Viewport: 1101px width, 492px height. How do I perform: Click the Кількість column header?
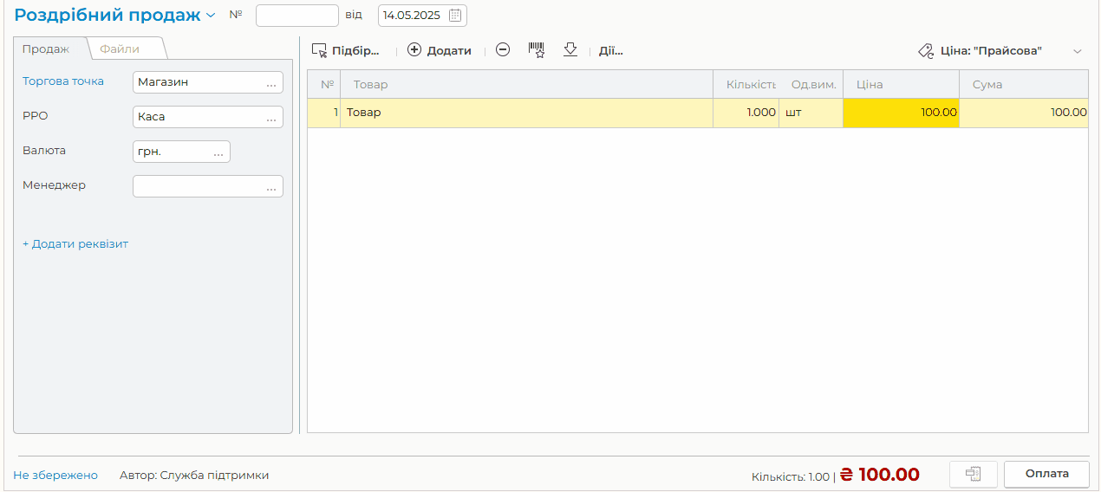(746, 85)
